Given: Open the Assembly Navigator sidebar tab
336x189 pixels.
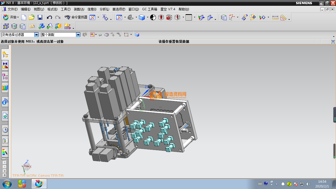Looking at the screenshot, I should (x=5, y=54).
